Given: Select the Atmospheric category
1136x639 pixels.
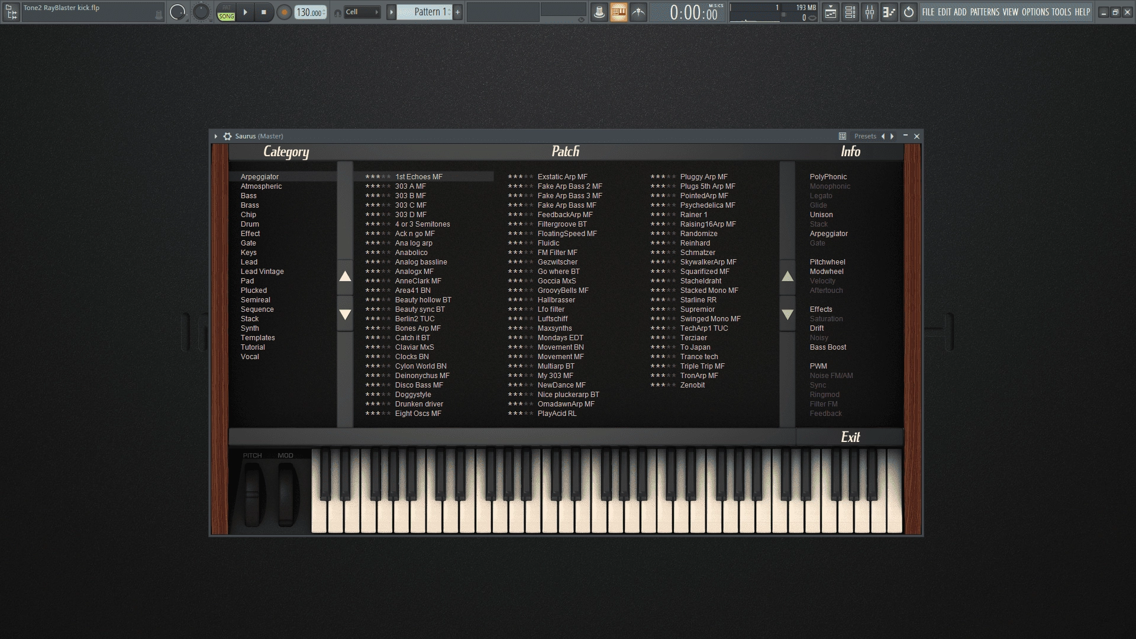Looking at the screenshot, I should pos(261,186).
